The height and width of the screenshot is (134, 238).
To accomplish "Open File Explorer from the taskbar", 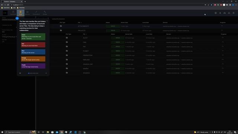I will pos(48,132).
